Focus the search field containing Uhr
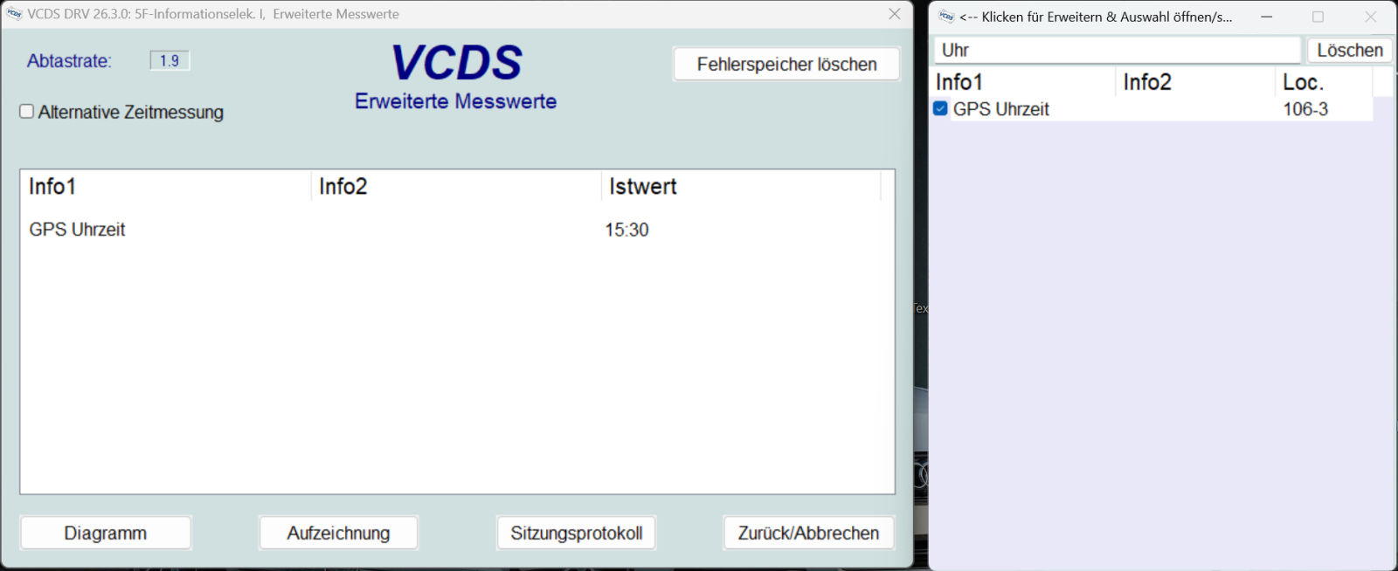1398x571 pixels. coord(1118,50)
